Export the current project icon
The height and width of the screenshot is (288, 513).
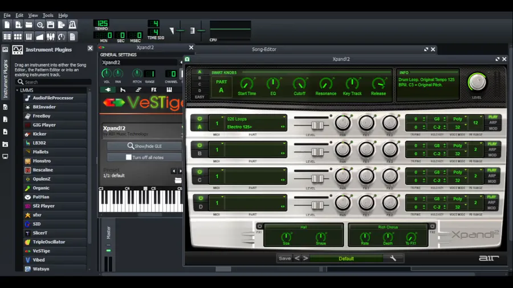click(62, 25)
